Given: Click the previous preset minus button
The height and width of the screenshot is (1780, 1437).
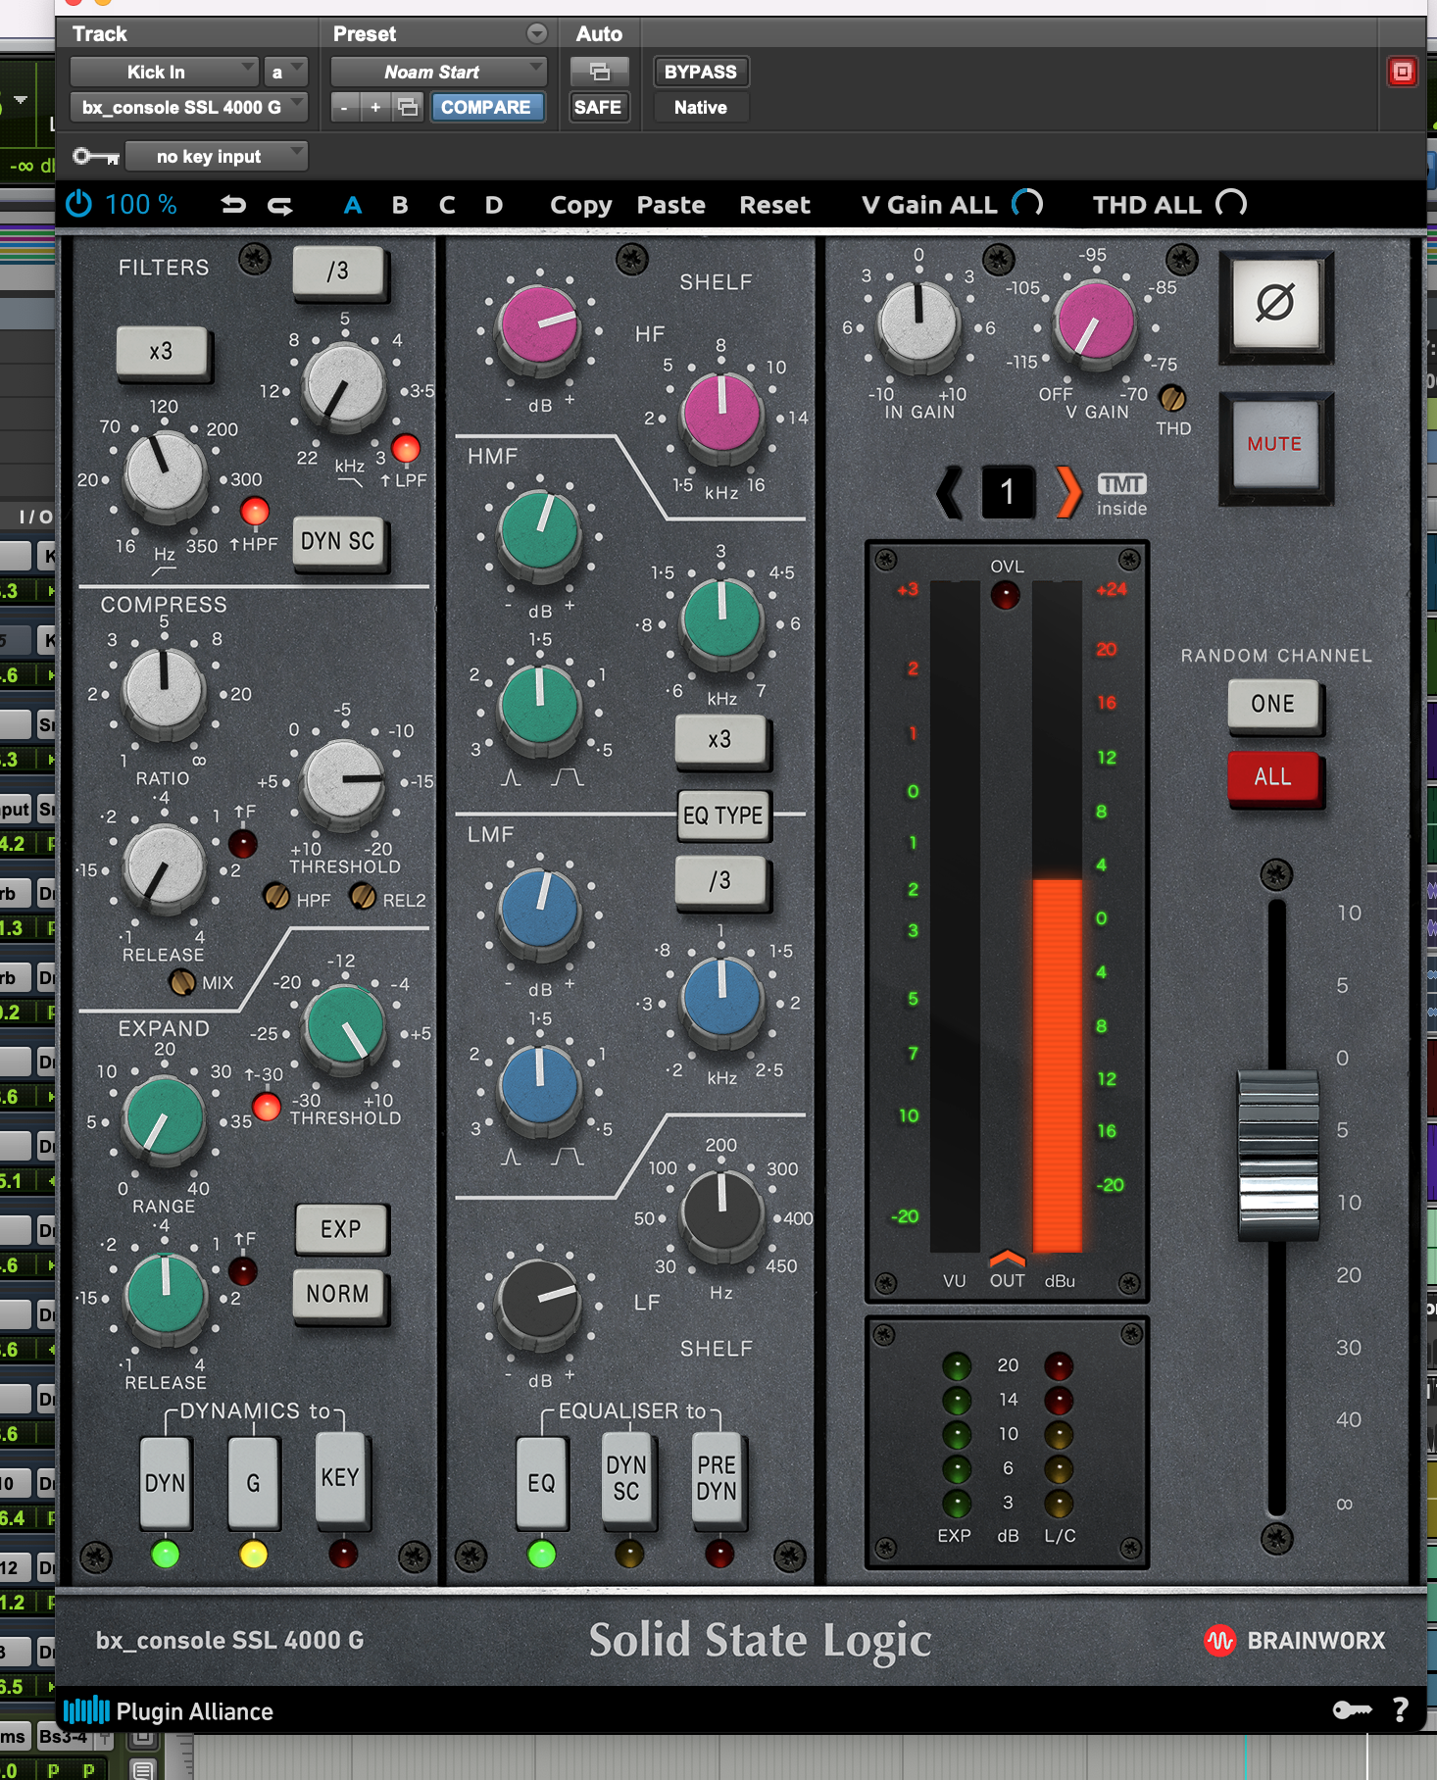Looking at the screenshot, I should [344, 107].
